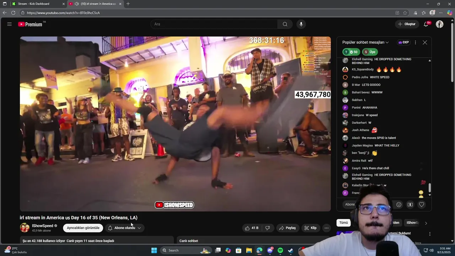Open the Edge Copilot sidebar icon
Viewport: 455px width, 256px height.
point(450,13)
